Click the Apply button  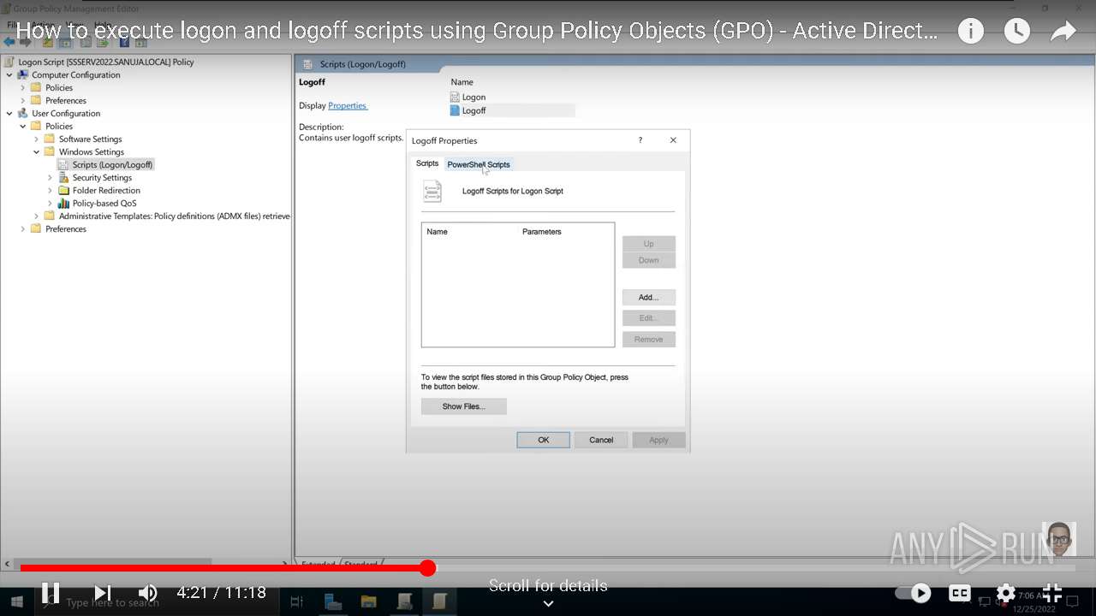[x=658, y=440]
